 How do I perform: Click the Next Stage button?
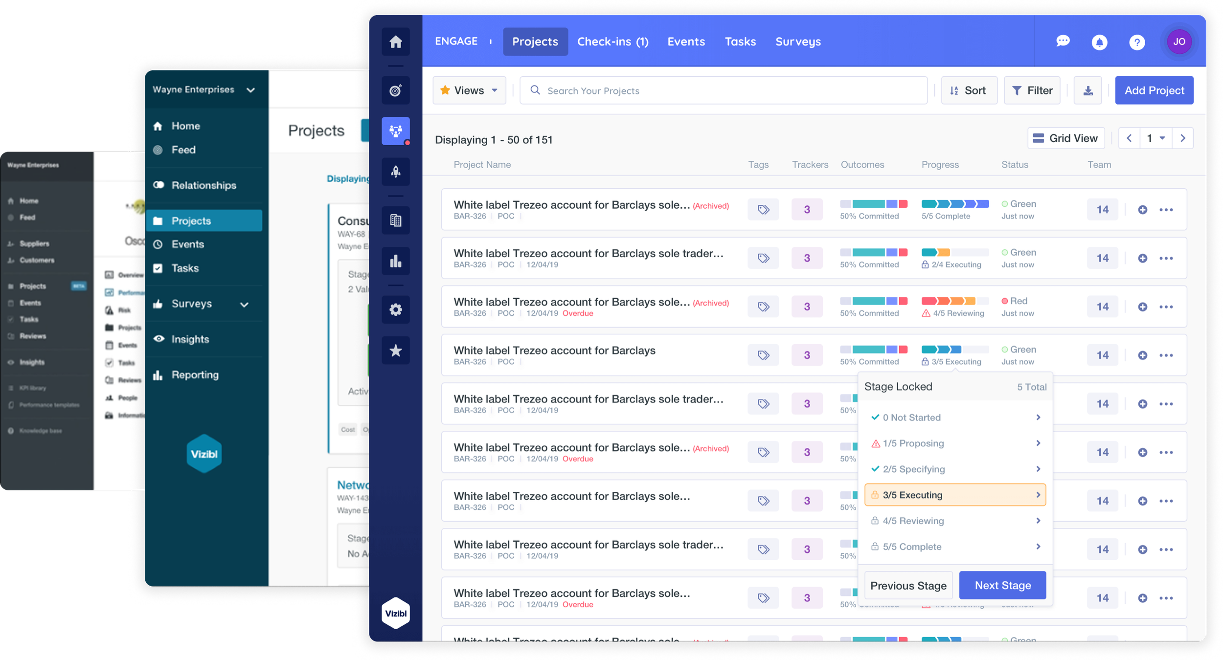tap(1002, 585)
